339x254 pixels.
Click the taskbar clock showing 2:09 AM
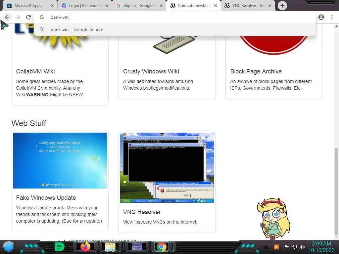point(321,247)
